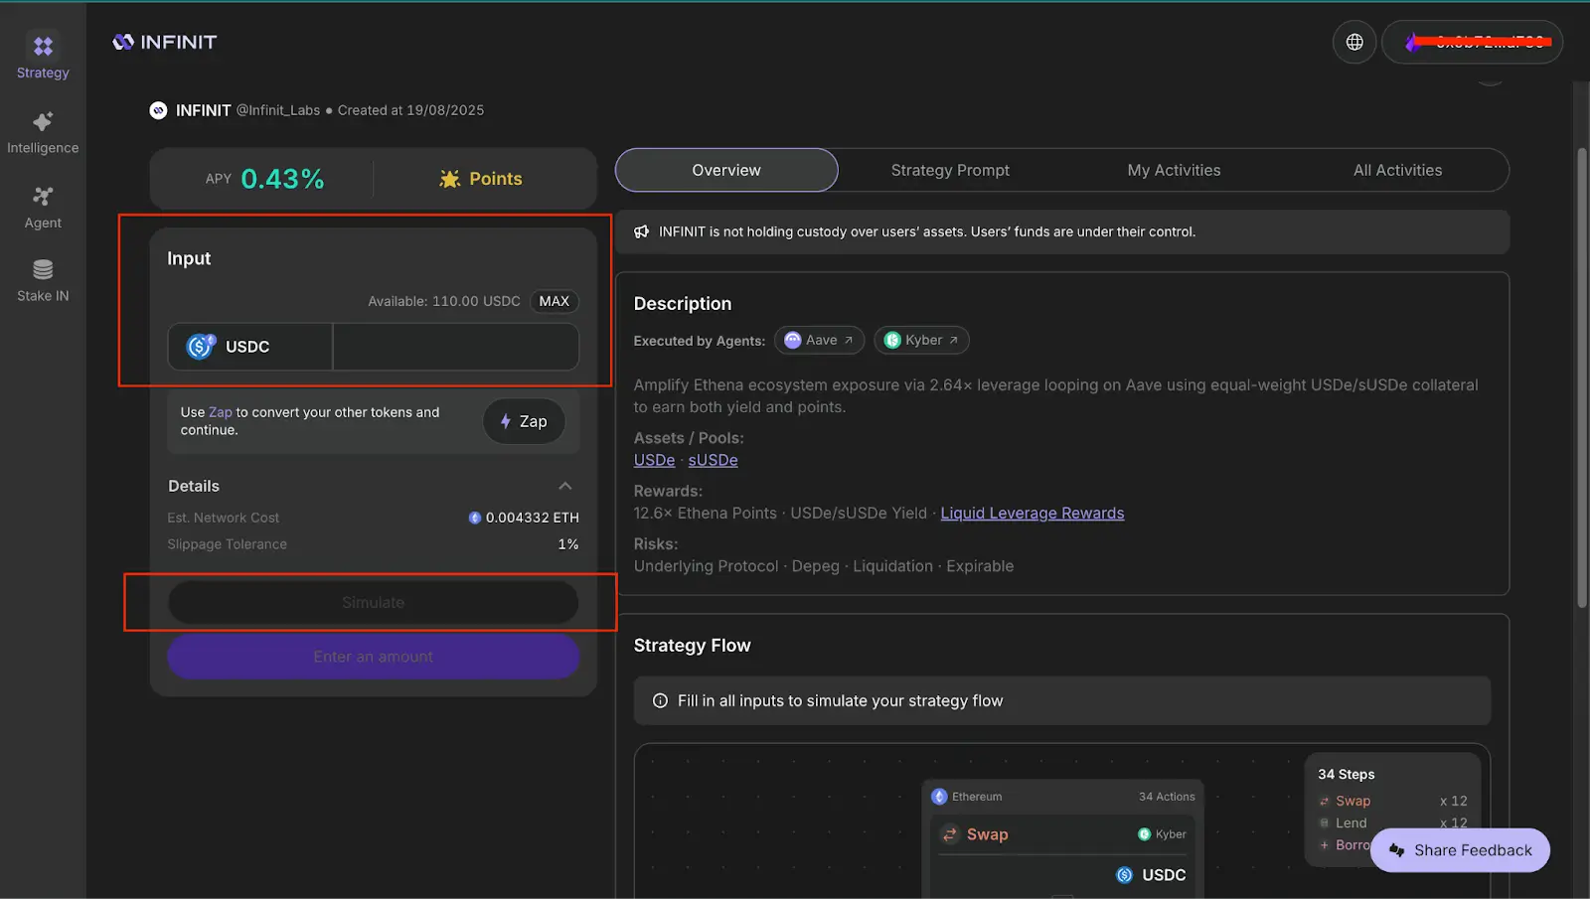This screenshot has height=899, width=1590.
Task: Select the Overview tab
Action: (726, 170)
